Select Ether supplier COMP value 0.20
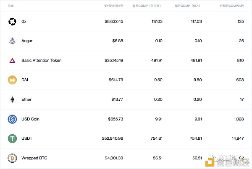The image size is (252, 169). click(x=158, y=100)
